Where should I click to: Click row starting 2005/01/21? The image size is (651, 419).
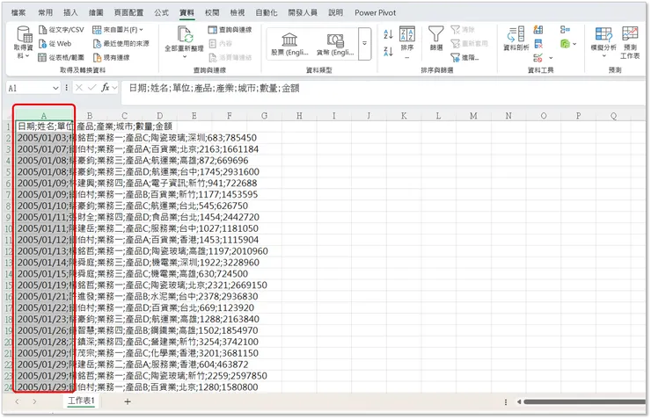point(137,296)
